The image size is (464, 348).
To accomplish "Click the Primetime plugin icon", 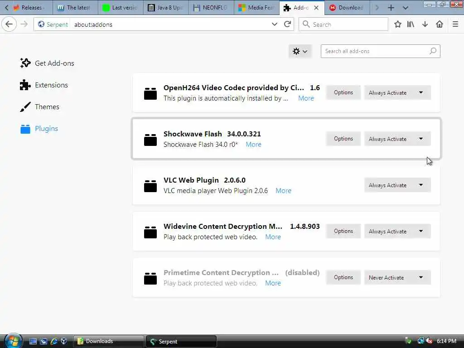I will pyautogui.click(x=150, y=278).
